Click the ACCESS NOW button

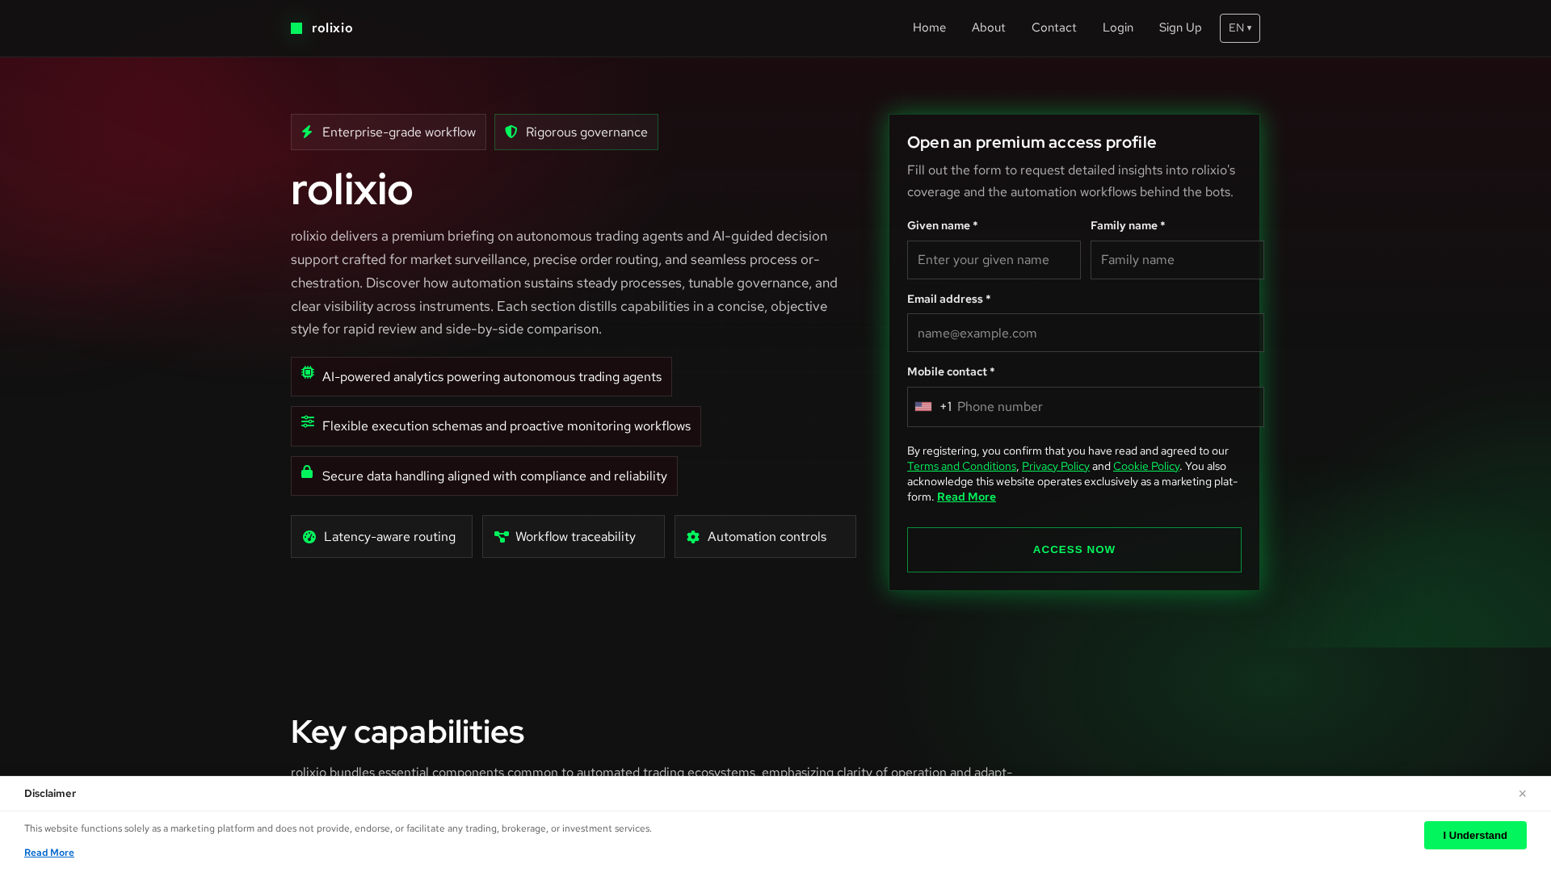1074,550
